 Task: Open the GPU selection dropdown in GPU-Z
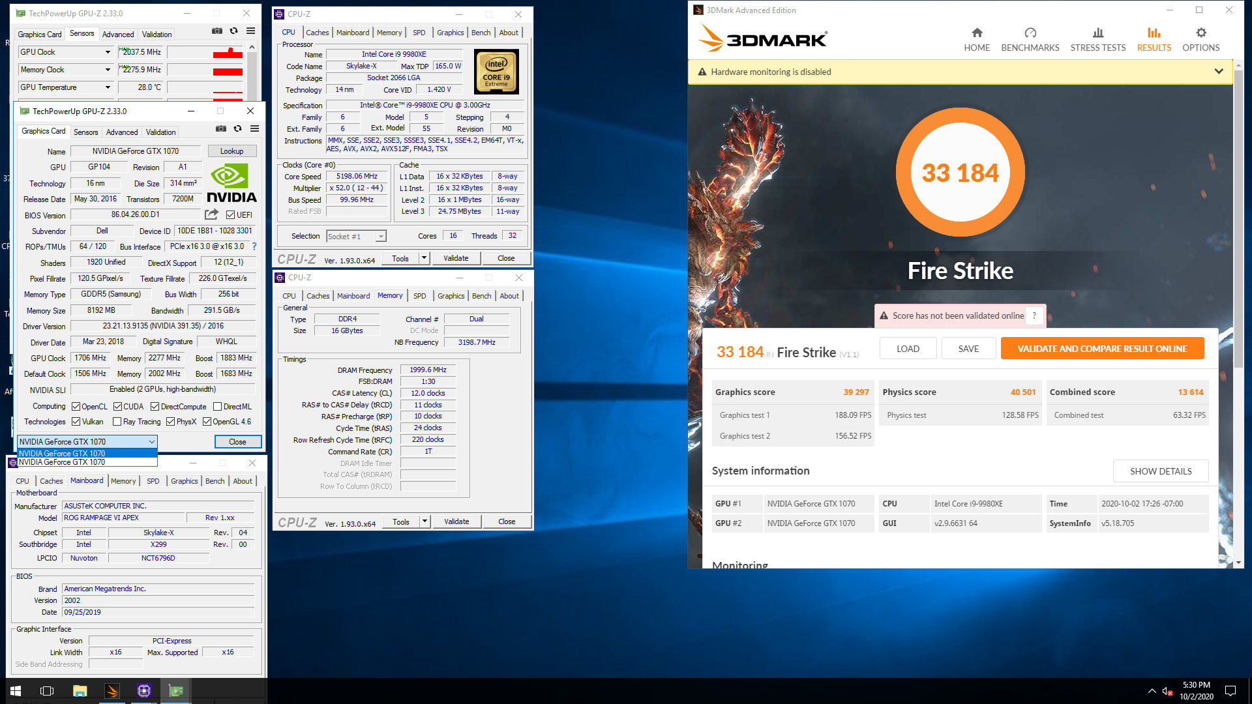point(87,441)
